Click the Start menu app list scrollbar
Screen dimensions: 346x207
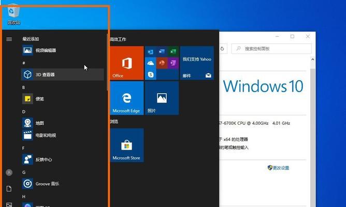tap(107, 62)
